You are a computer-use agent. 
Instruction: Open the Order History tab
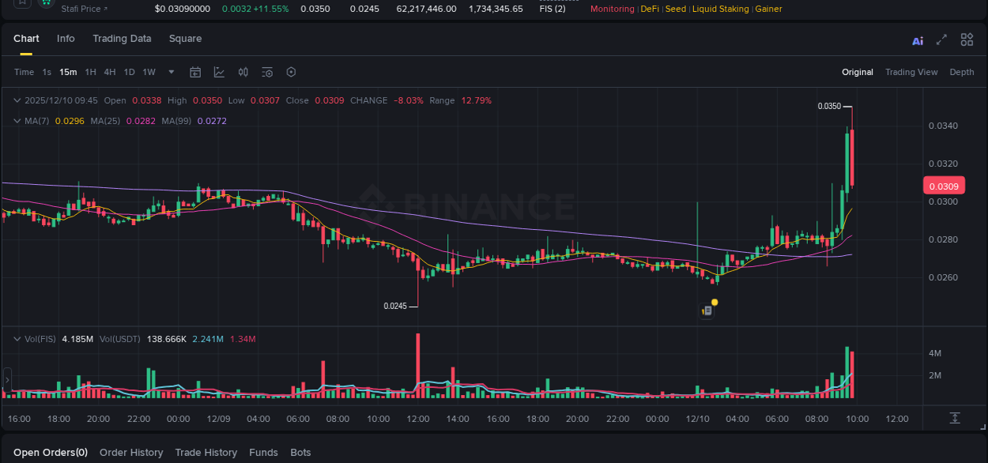click(x=131, y=452)
